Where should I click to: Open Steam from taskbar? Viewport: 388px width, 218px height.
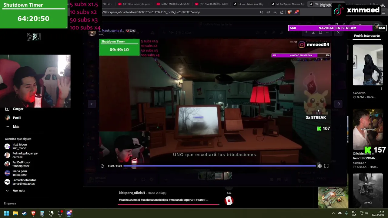click(x=24, y=213)
